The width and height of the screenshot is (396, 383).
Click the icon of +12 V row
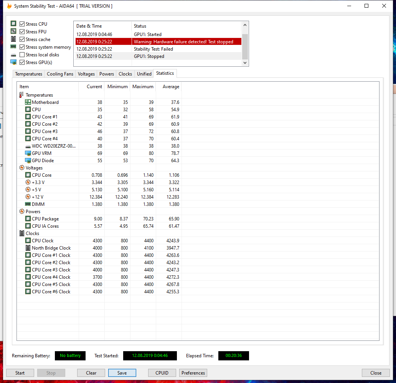pos(28,197)
